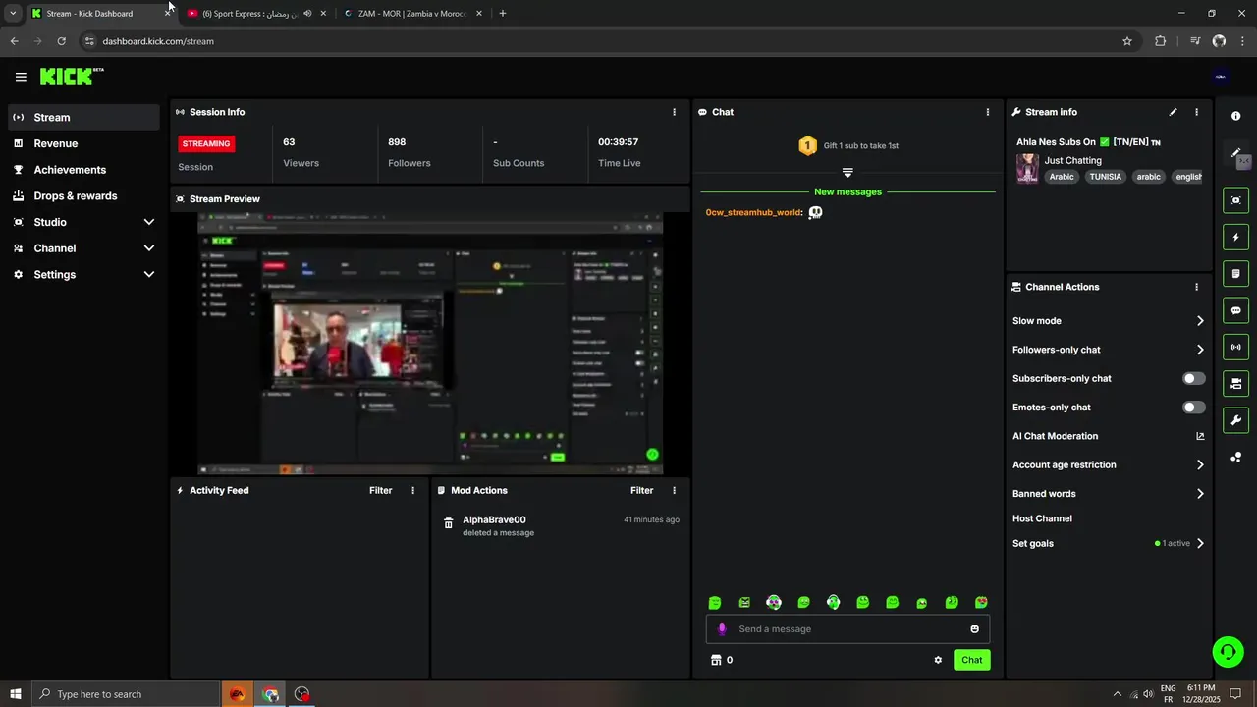Screen dimensions: 1257x707
Task: Go to Stream in the sidebar
Action: point(83,117)
